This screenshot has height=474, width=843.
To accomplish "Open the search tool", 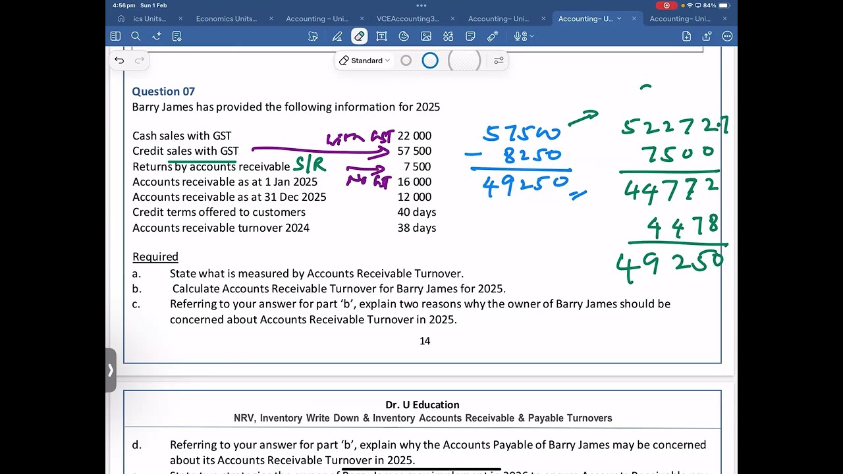I will (136, 36).
